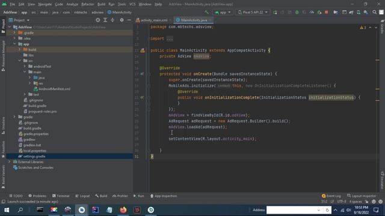Collapse the AdView root folder
385x216 pixels.
click(x=10, y=27)
